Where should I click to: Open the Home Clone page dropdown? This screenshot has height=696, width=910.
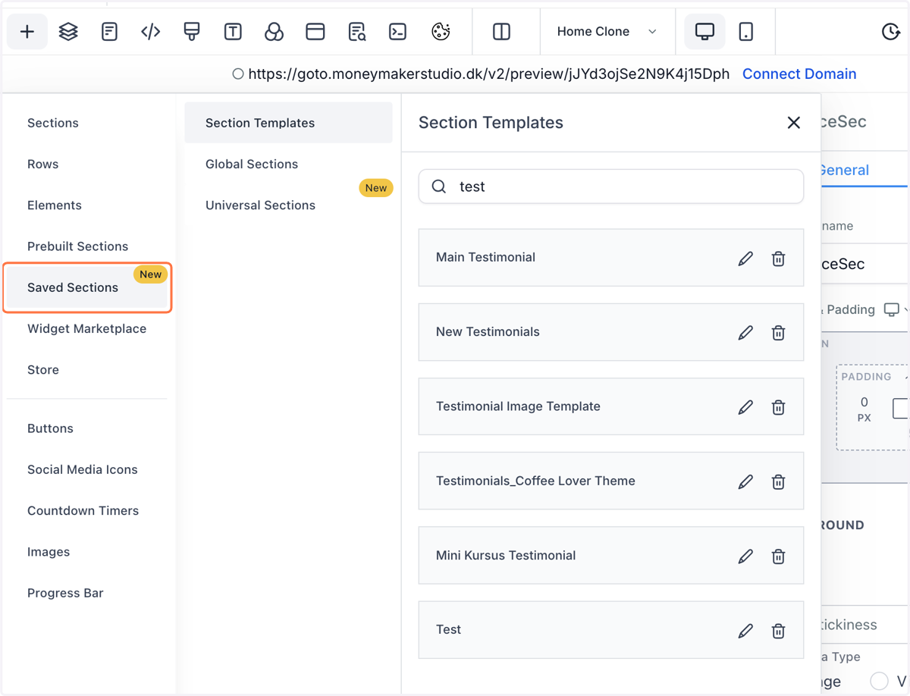click(607, 31)
